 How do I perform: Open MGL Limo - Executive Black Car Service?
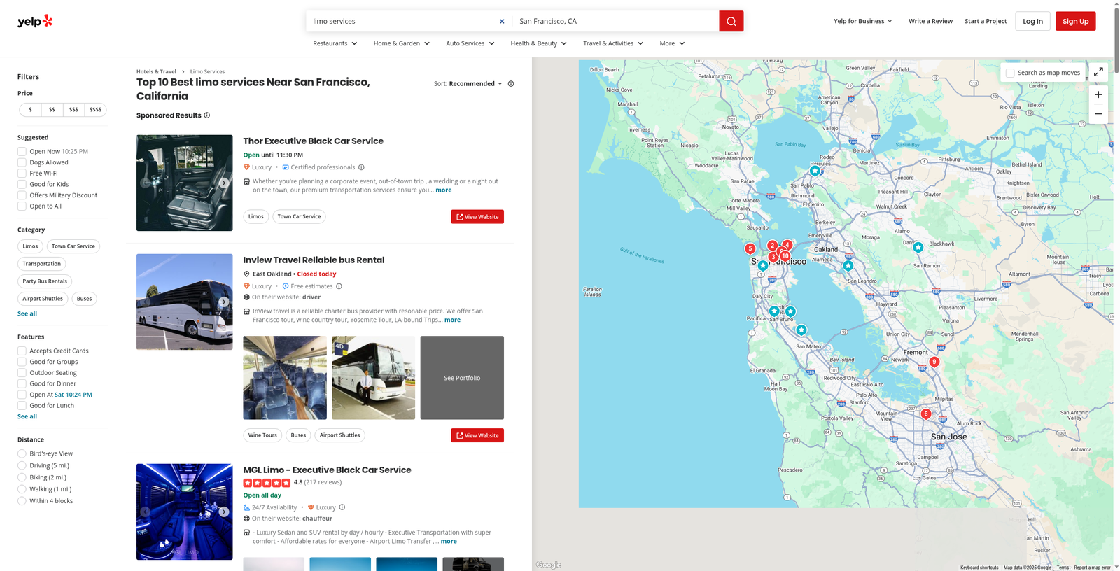point(327,470)
